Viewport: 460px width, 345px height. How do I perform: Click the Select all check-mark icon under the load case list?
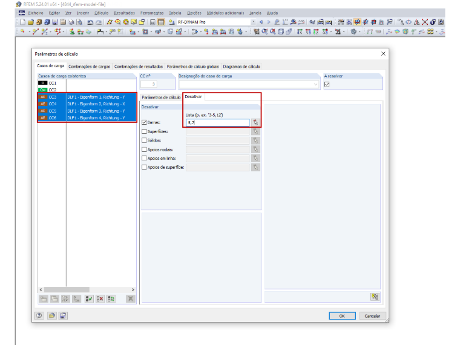click(89, 298)
